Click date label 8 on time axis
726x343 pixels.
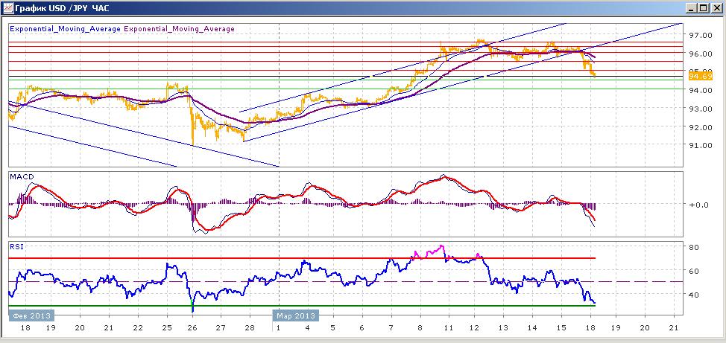click(420, 327)
